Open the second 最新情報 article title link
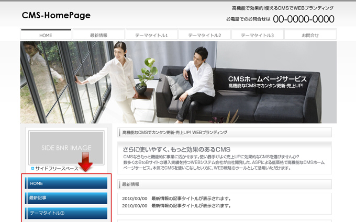Image resolution: width=356 pixels, height=222 pixels. coord(191,206)
